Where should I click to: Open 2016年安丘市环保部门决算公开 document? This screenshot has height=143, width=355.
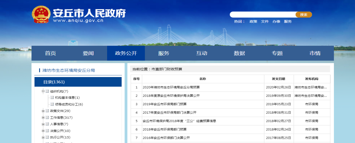click(x=166, y=138)
